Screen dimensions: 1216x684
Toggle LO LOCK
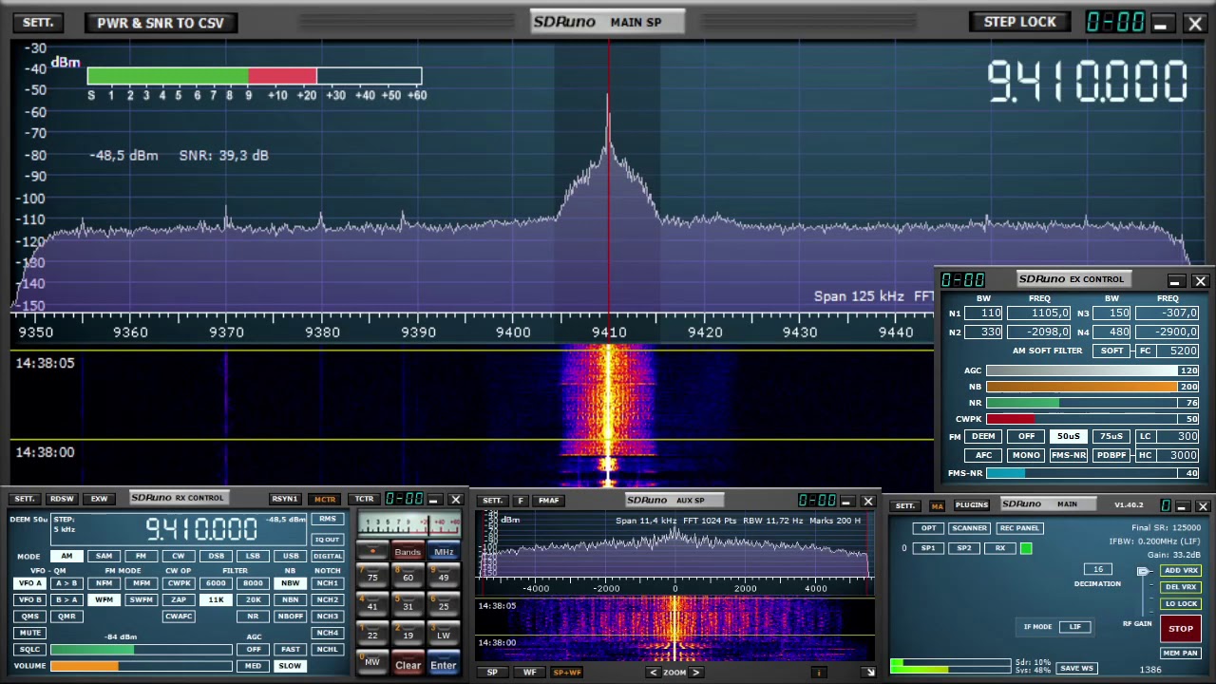[x=1180, y=604]
